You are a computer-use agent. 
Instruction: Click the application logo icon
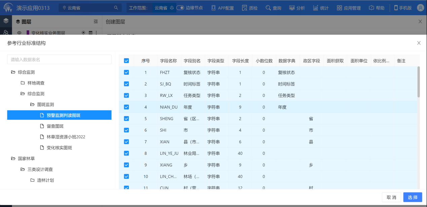click(8, 7)
